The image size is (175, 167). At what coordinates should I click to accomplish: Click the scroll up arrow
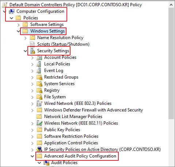pos(171,5)
